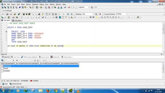Open VLC media player from taskbar
This screenshot has width=165, height=93.
coord(78,91)
